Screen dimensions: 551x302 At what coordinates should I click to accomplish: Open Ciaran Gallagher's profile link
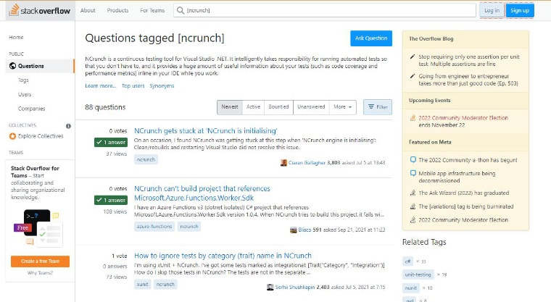click(307, 163)
